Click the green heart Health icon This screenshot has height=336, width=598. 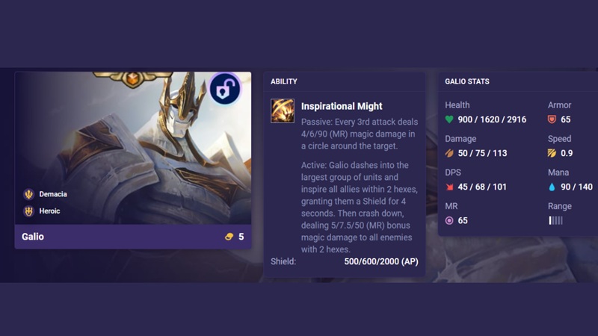(449, 119)
